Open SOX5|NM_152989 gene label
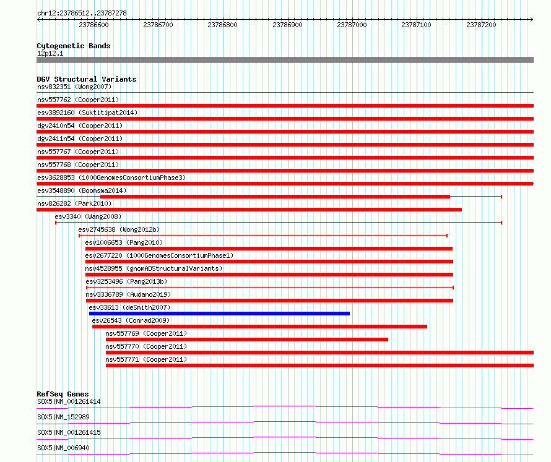Image resolution: width=551 pixels, height=462 pixels. (63, 417)
